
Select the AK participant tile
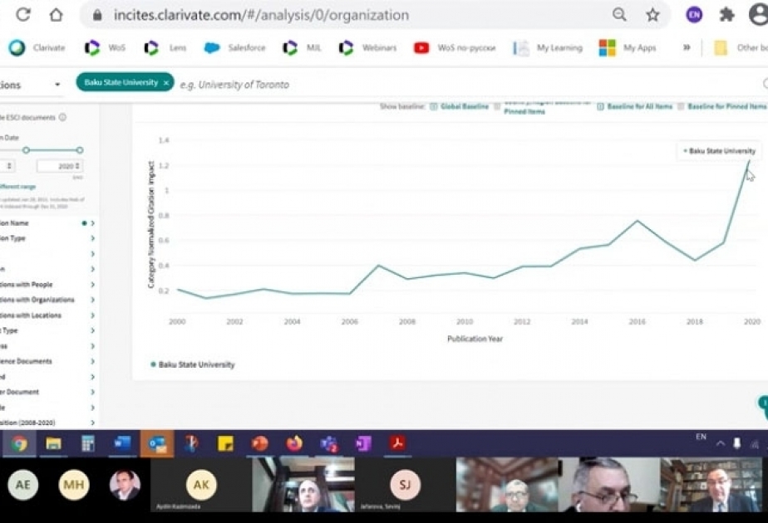tap(201, 484)
